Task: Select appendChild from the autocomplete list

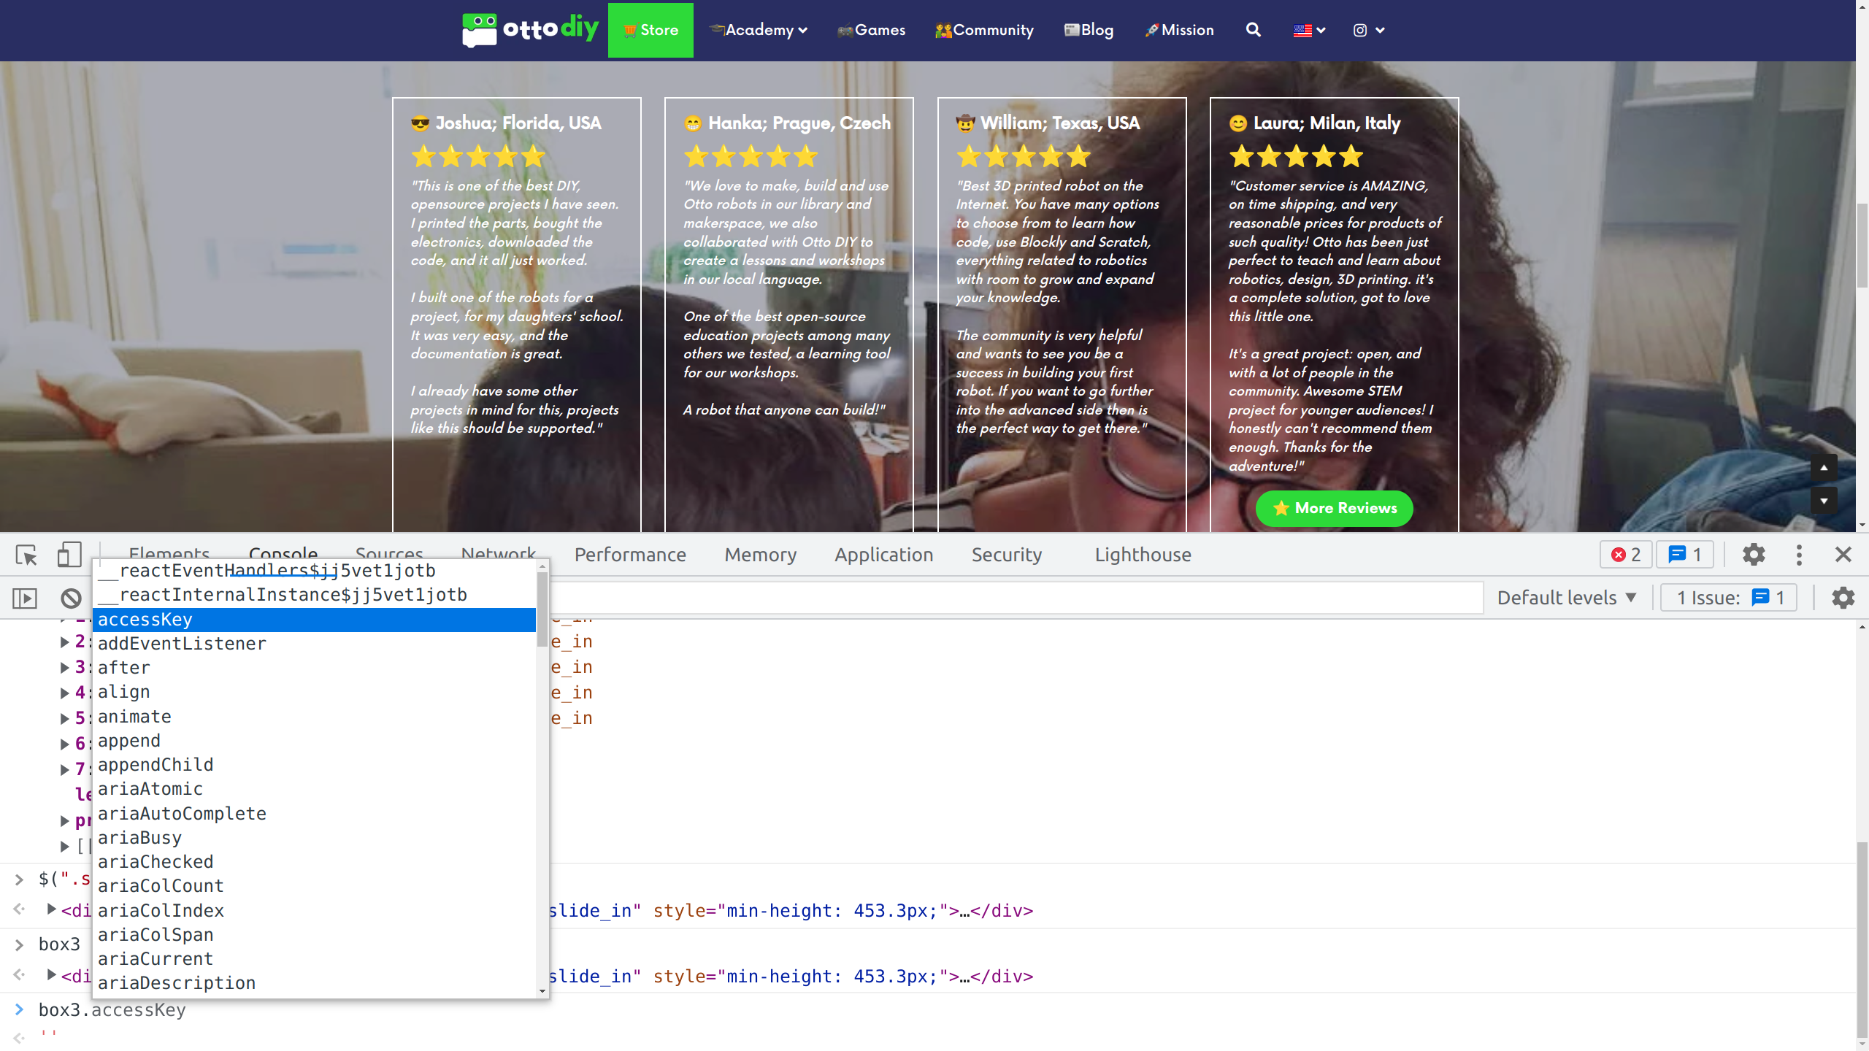Action: coord(156,764)
